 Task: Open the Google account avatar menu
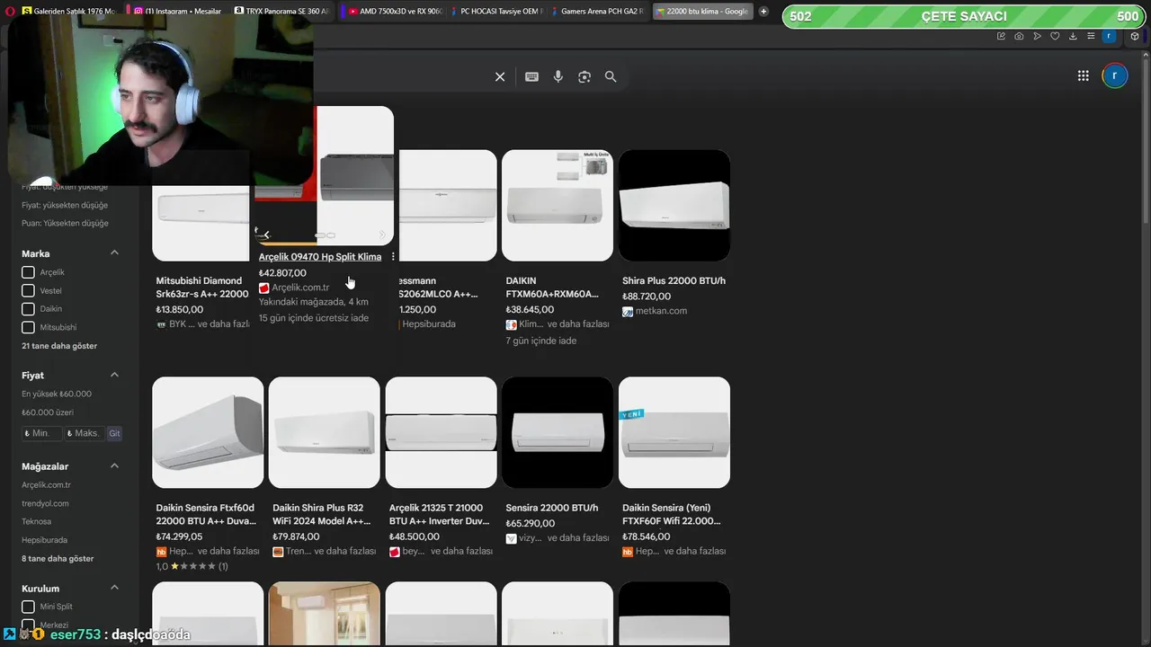pos(1115,76)
